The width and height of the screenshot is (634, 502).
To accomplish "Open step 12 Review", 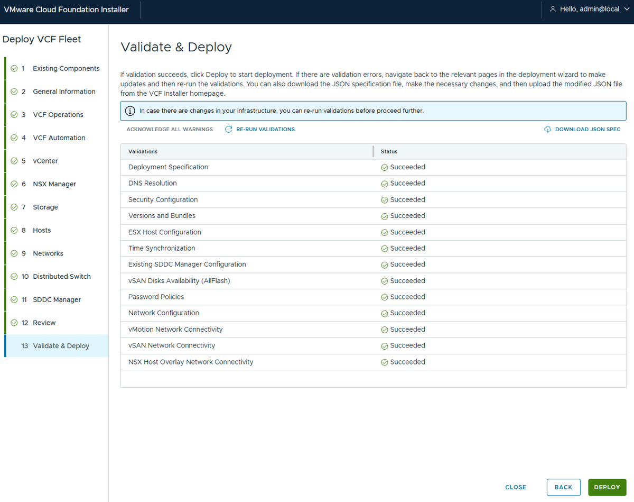I will [x=57, y=323].
